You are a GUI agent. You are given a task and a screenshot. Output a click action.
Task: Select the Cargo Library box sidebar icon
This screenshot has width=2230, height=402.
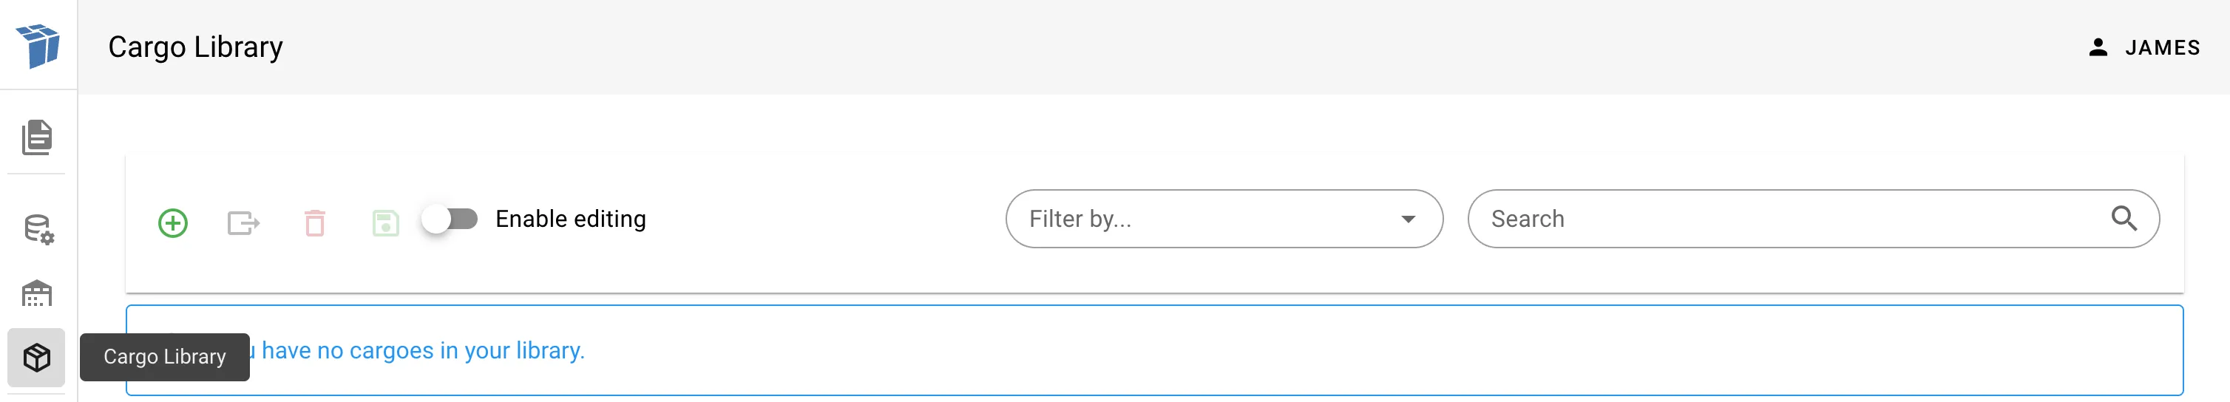[x=36, y=357]
